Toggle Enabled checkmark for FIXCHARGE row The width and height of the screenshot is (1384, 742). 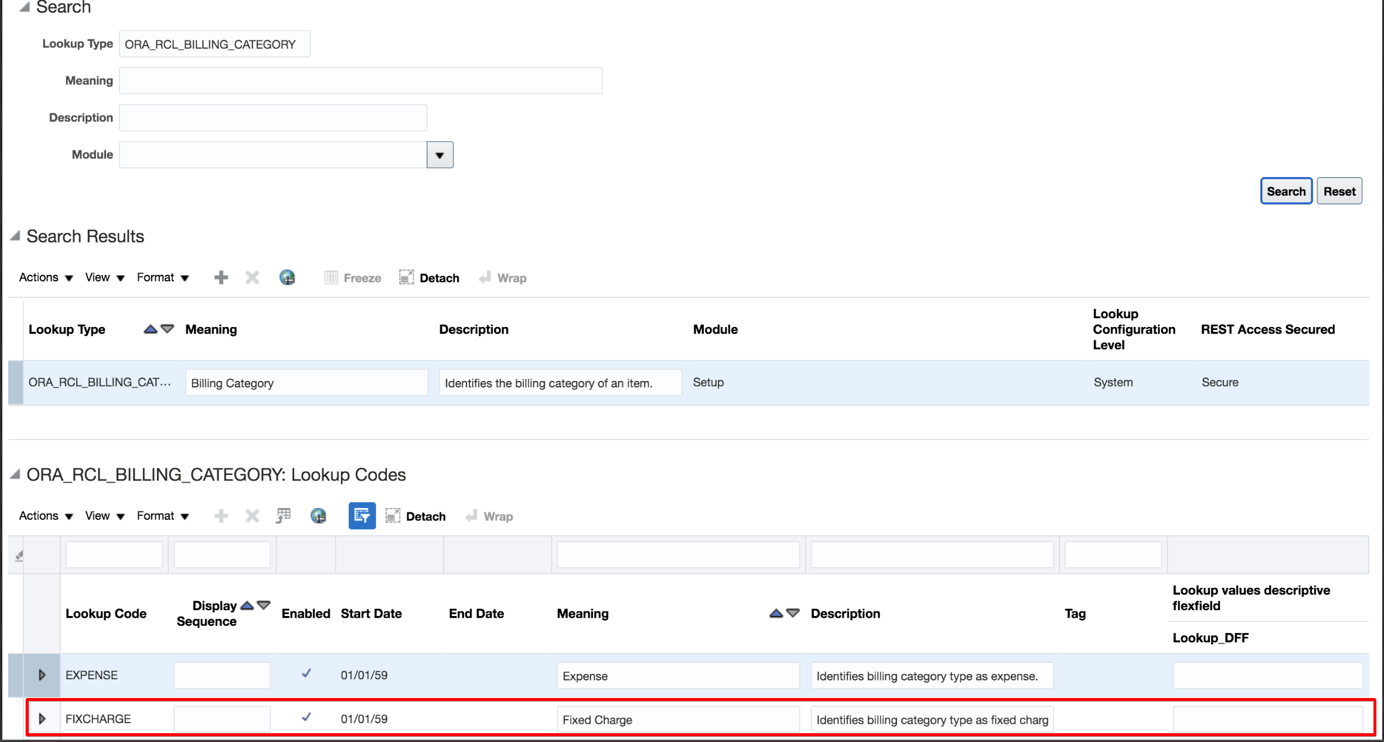click(306, 717)
